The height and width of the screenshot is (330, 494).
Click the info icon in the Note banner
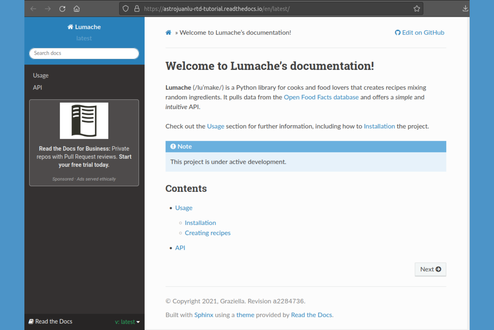173,146
